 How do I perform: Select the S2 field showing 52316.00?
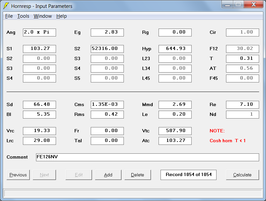107,49
